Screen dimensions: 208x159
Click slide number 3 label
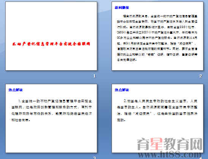pos(95,157)
